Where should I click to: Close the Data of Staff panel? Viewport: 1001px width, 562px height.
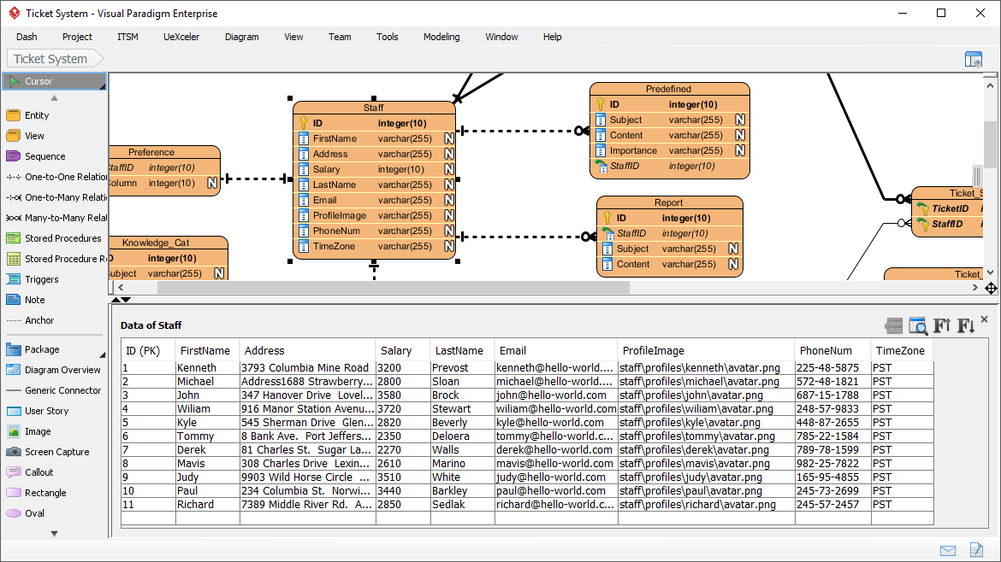coord(984,319)
